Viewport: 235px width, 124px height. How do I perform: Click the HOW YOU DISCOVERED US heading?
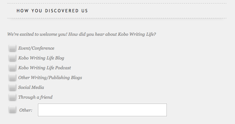coord(52,11)
